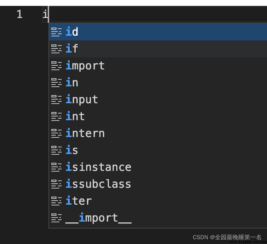Choose the 'is' keyword suggestion
This screenshot has width=267, height=244.
pyautogui.click(x=158, y=150)
